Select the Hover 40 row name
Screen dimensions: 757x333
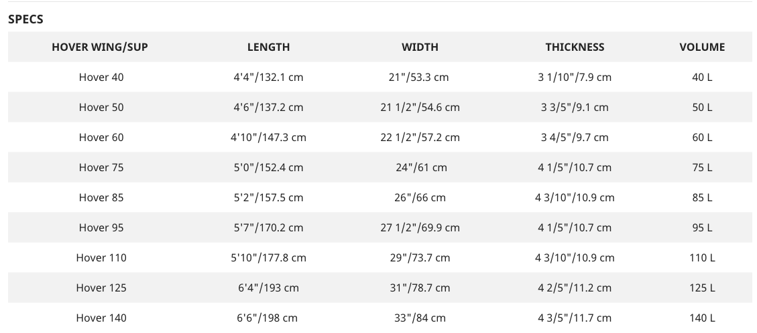(x=101, y=77)
